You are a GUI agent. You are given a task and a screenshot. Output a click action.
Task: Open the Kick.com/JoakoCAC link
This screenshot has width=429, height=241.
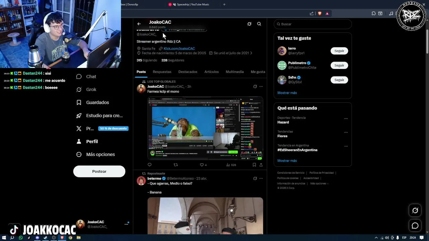click(179, 49)
